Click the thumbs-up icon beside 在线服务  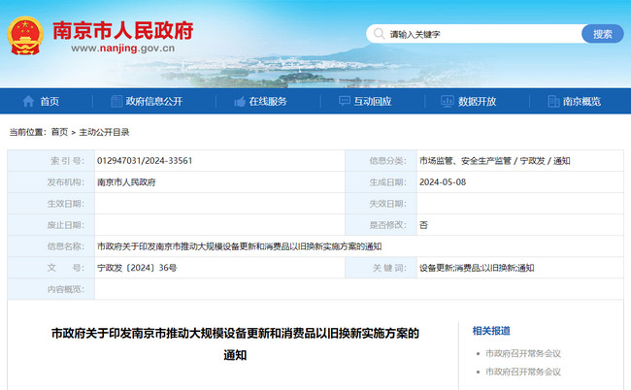pos(240,101)
